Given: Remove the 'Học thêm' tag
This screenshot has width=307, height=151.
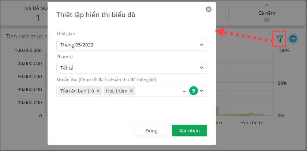Looking at the screenshot, I should point(131,91).
